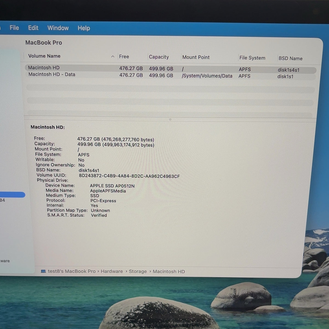
Task: Select the Macintosh HD - Data volume row
Action: (171, 75)
